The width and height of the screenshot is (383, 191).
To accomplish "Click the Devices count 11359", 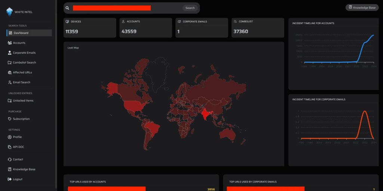I will 72,32.
